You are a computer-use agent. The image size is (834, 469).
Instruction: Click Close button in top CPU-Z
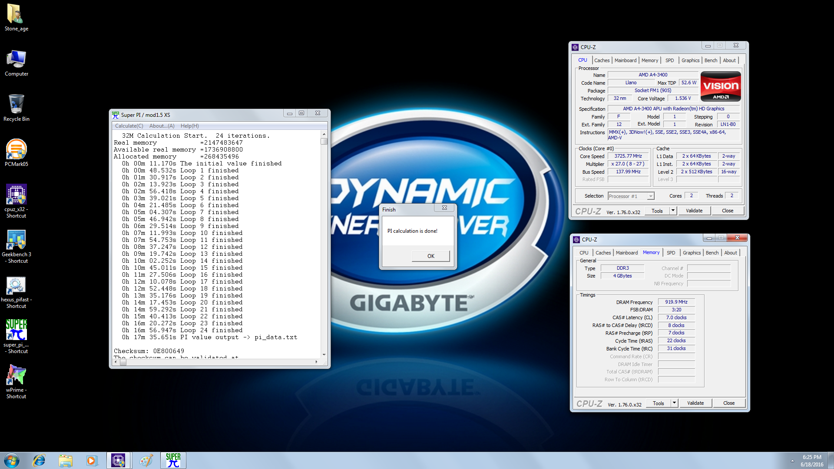[728, 211]
